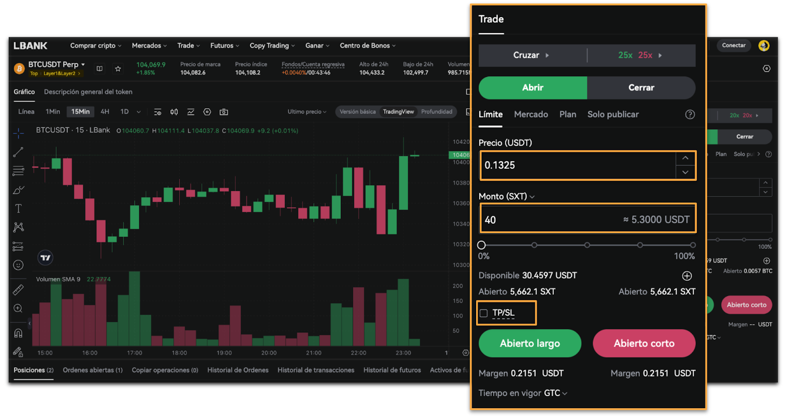Open the 25x leverage selector

(640, 56)
